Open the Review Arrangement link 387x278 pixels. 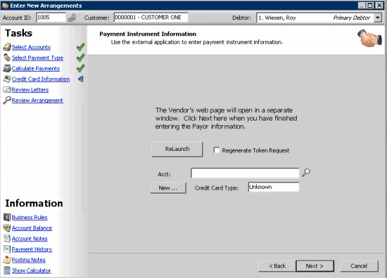[37, 100]
